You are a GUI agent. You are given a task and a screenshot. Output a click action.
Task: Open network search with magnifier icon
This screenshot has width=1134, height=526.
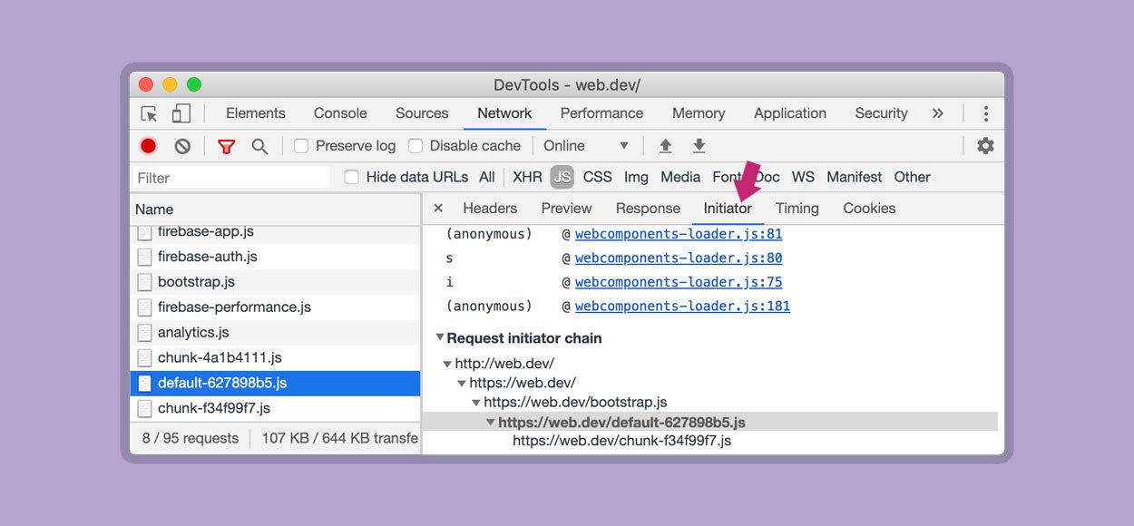pyautogui.click(x=259, y=146)
